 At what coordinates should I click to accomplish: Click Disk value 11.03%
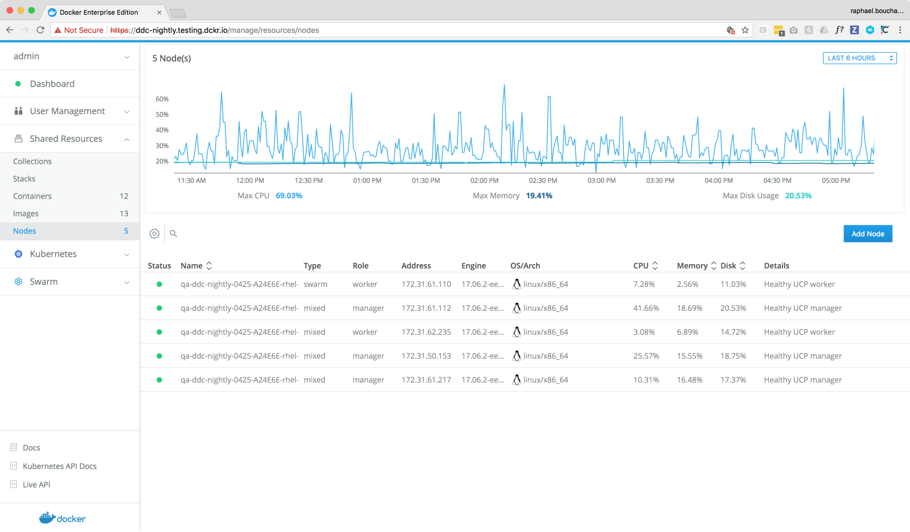click(x=733, y=284)
